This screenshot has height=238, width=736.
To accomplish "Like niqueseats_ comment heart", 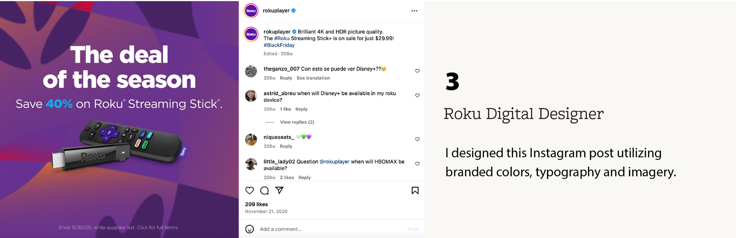I will (417, 139).
